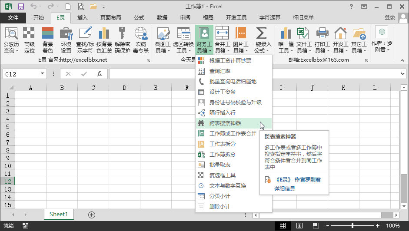Open the 文件工具箱 file toolbox

(x=304, y=40)
